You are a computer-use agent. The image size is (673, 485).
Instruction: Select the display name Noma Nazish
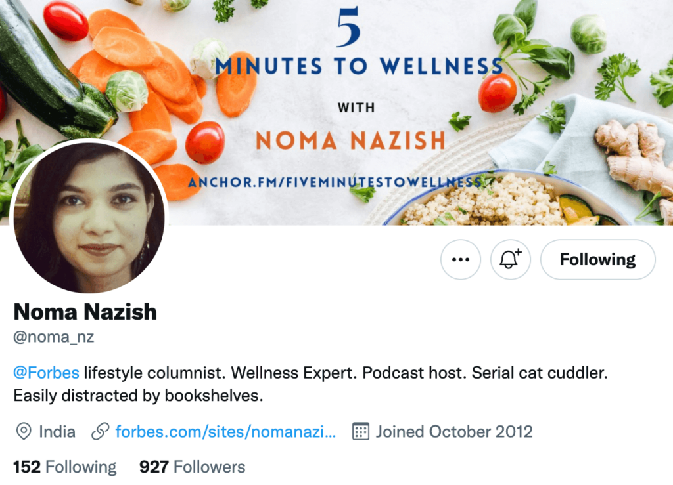85,312
